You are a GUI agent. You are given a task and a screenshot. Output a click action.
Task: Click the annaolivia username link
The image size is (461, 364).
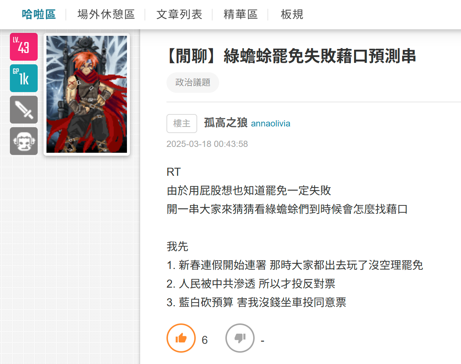click(270, 124)
